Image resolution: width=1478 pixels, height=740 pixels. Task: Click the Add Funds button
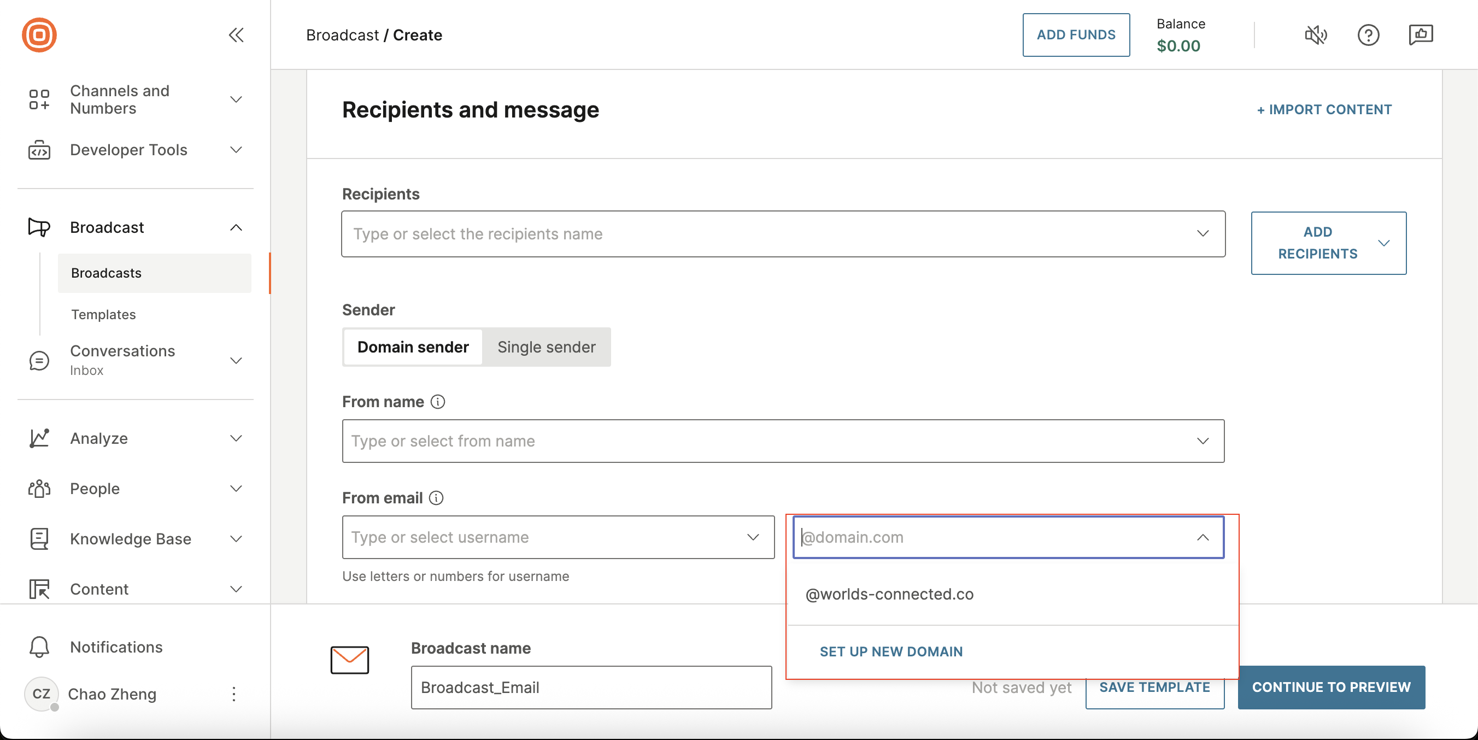1076,35
